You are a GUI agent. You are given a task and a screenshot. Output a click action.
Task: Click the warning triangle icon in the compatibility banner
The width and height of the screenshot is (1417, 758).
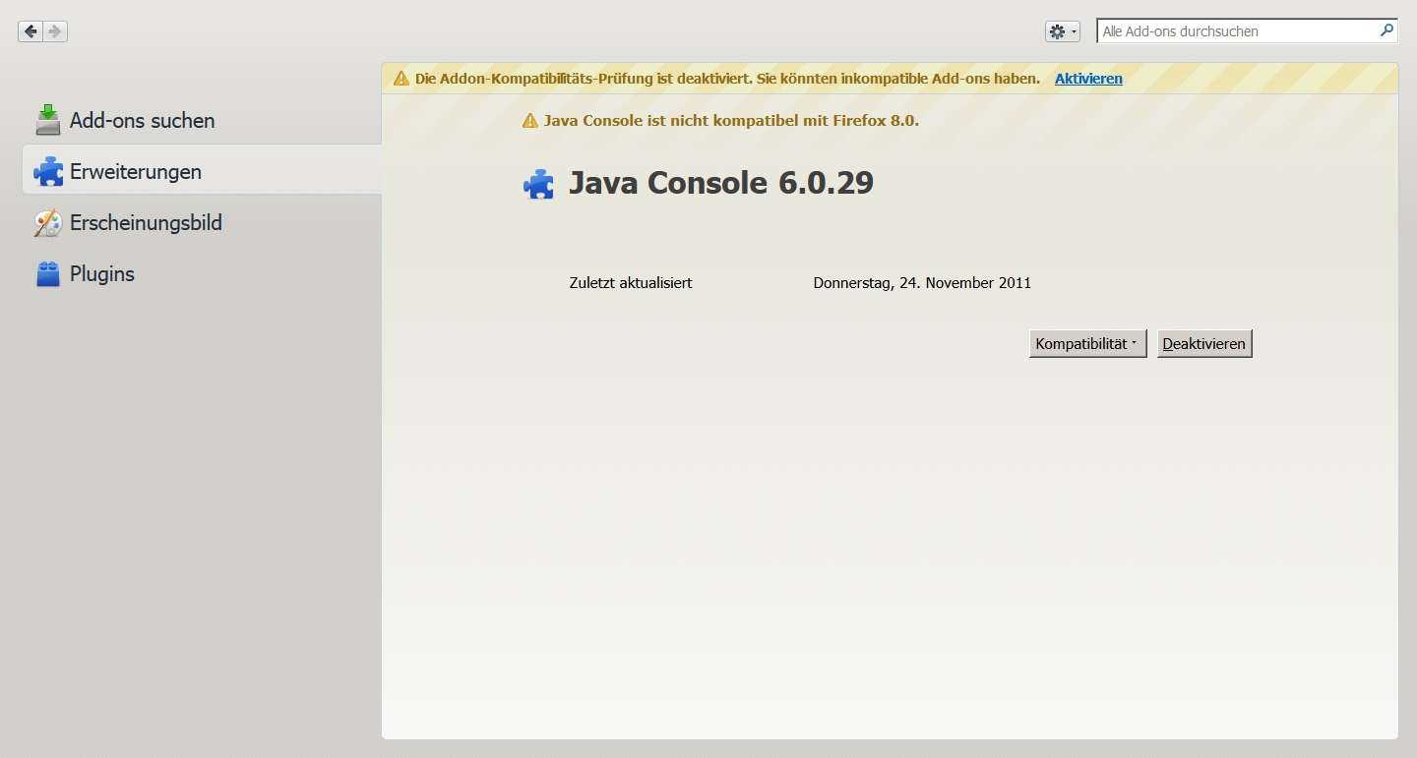click(x=400, y=79)
